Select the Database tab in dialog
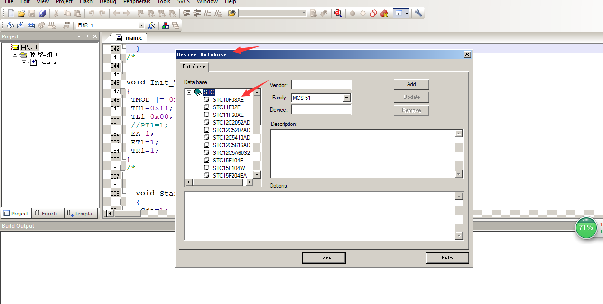The width and height of the screenshot is (603, 304). (x=194, y=67)
